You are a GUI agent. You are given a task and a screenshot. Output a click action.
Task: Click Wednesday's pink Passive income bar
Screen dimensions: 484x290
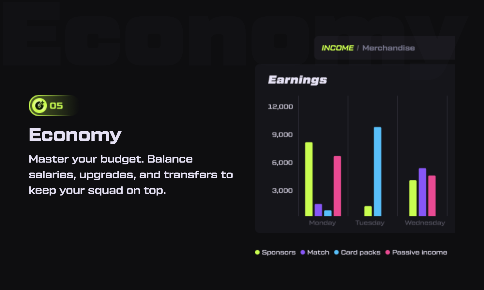coord(432,196)
